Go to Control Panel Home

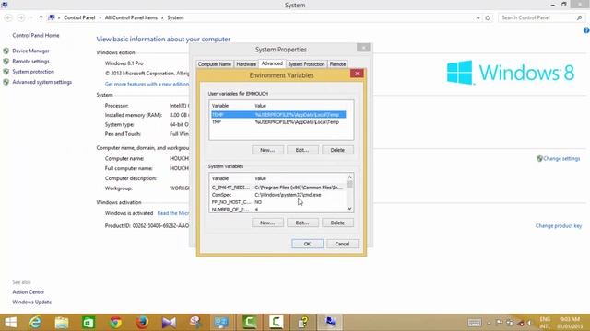[x=36, y=35]
